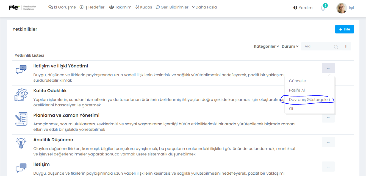Expand the Durum filter dropdown
This screenshot has height=176, width=366.
(x=290, y=46)
